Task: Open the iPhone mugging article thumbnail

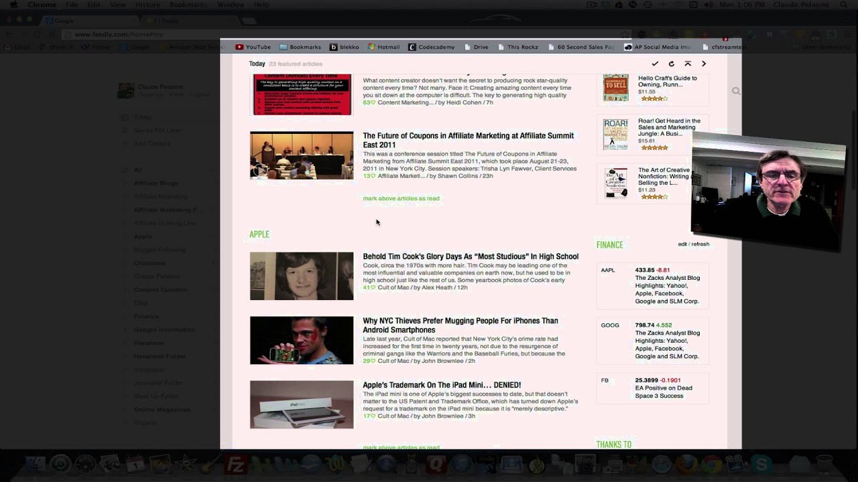Action: (302, 340)
